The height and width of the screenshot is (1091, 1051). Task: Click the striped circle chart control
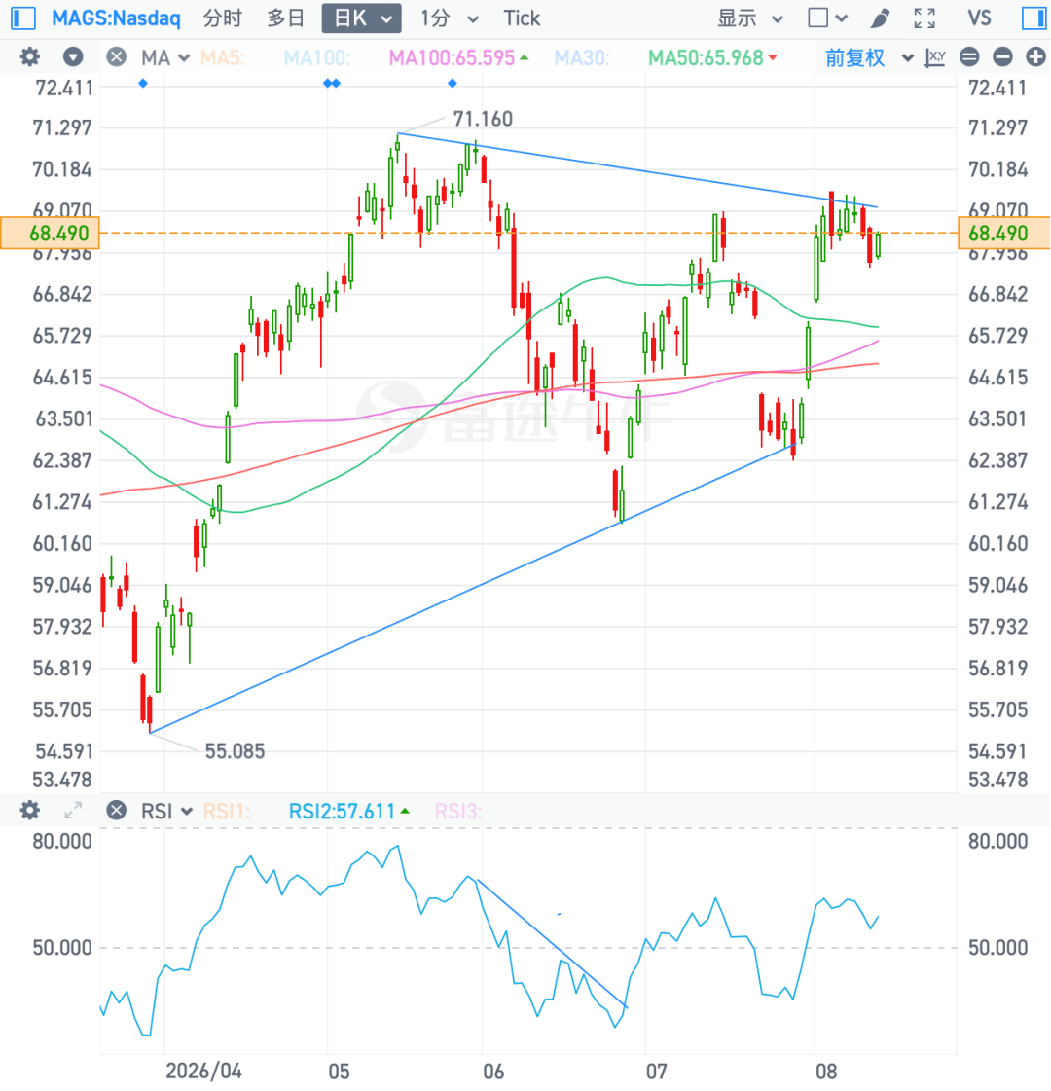coord(969,57)
